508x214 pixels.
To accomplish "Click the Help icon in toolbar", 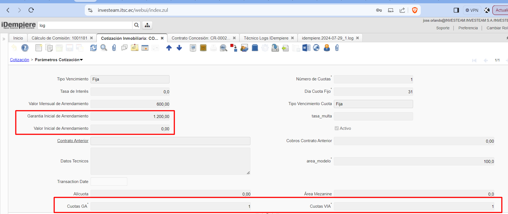I will coord(25,48).
